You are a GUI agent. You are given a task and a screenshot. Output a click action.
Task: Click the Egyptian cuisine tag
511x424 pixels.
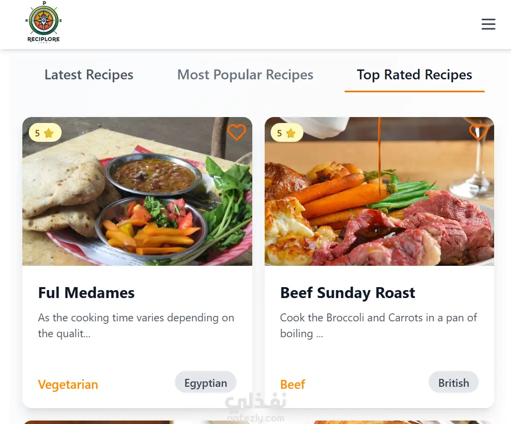pyautogui.click(x=206, y=383)
